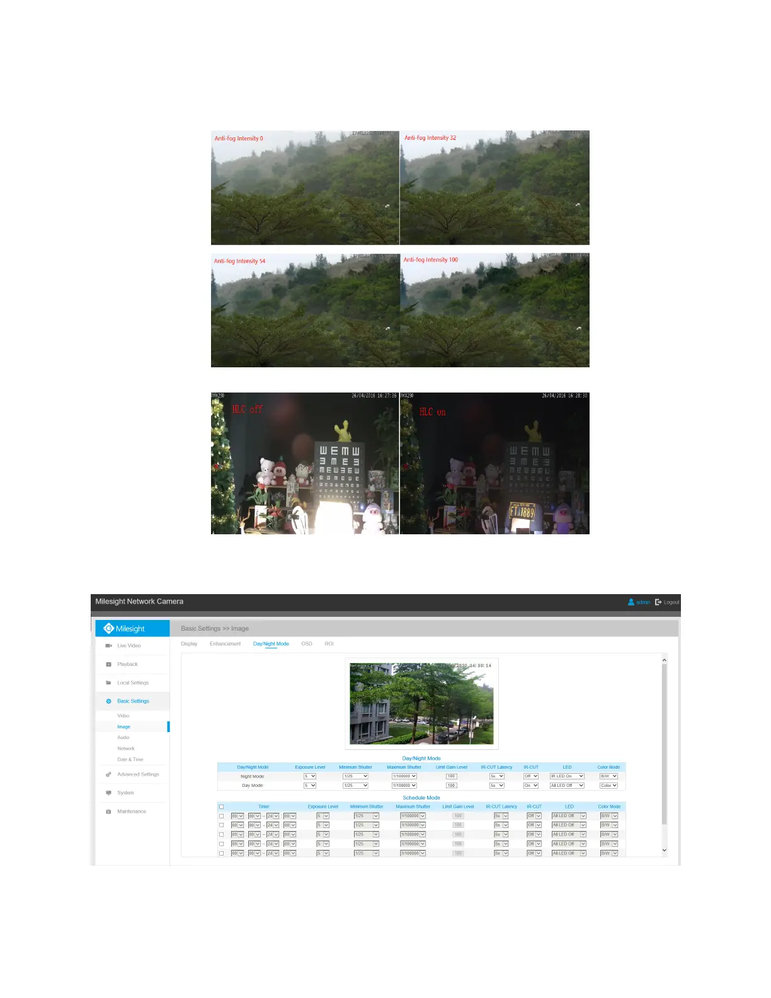Switch to the Enhancement tab
Screen dimensions: 771x998
[225, 644]
